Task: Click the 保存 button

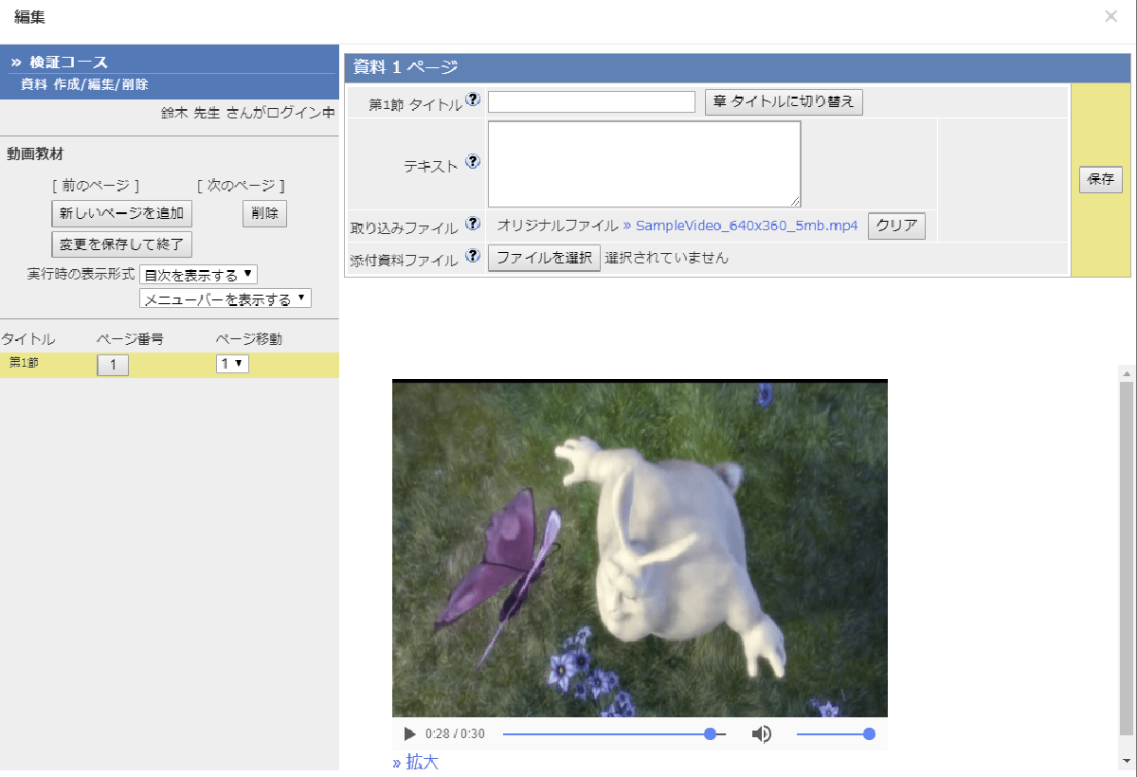Action: click(1100, 179)
